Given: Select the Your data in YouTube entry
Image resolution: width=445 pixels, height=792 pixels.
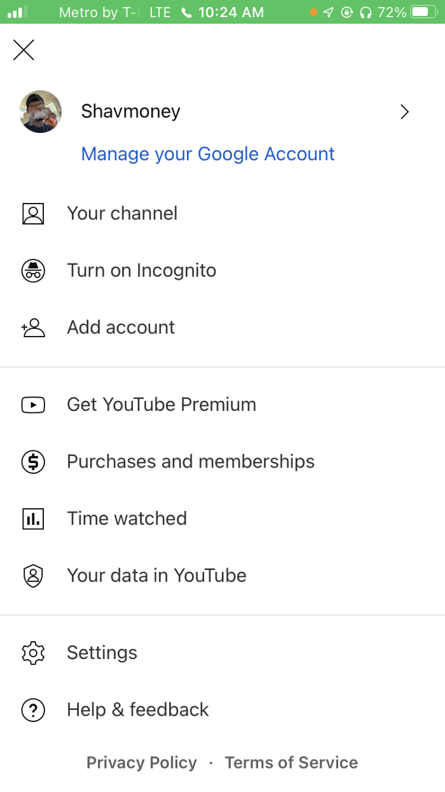Looking at the screenshot, I should click(156, 576).
